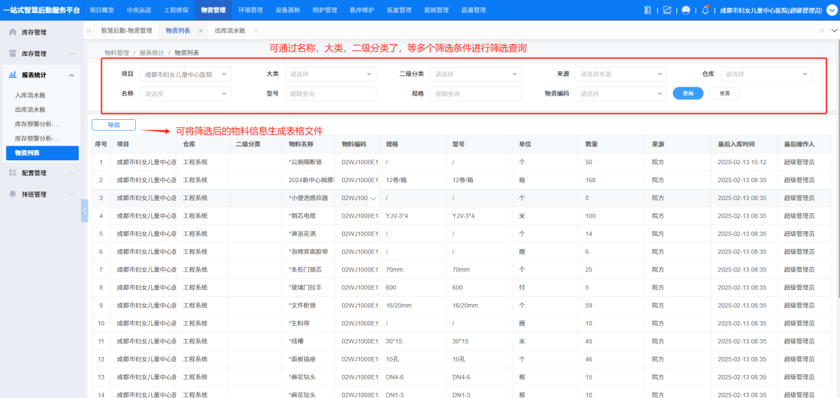Open 设备巡检 in the top navigation
Screen dimensions: 840x398
point(287,10)
